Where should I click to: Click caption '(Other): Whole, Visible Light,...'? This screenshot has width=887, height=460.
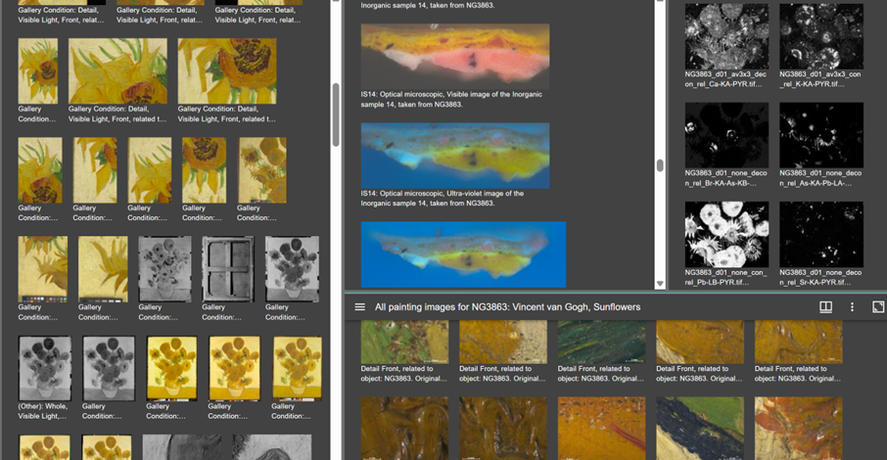(x=42, y=411)
